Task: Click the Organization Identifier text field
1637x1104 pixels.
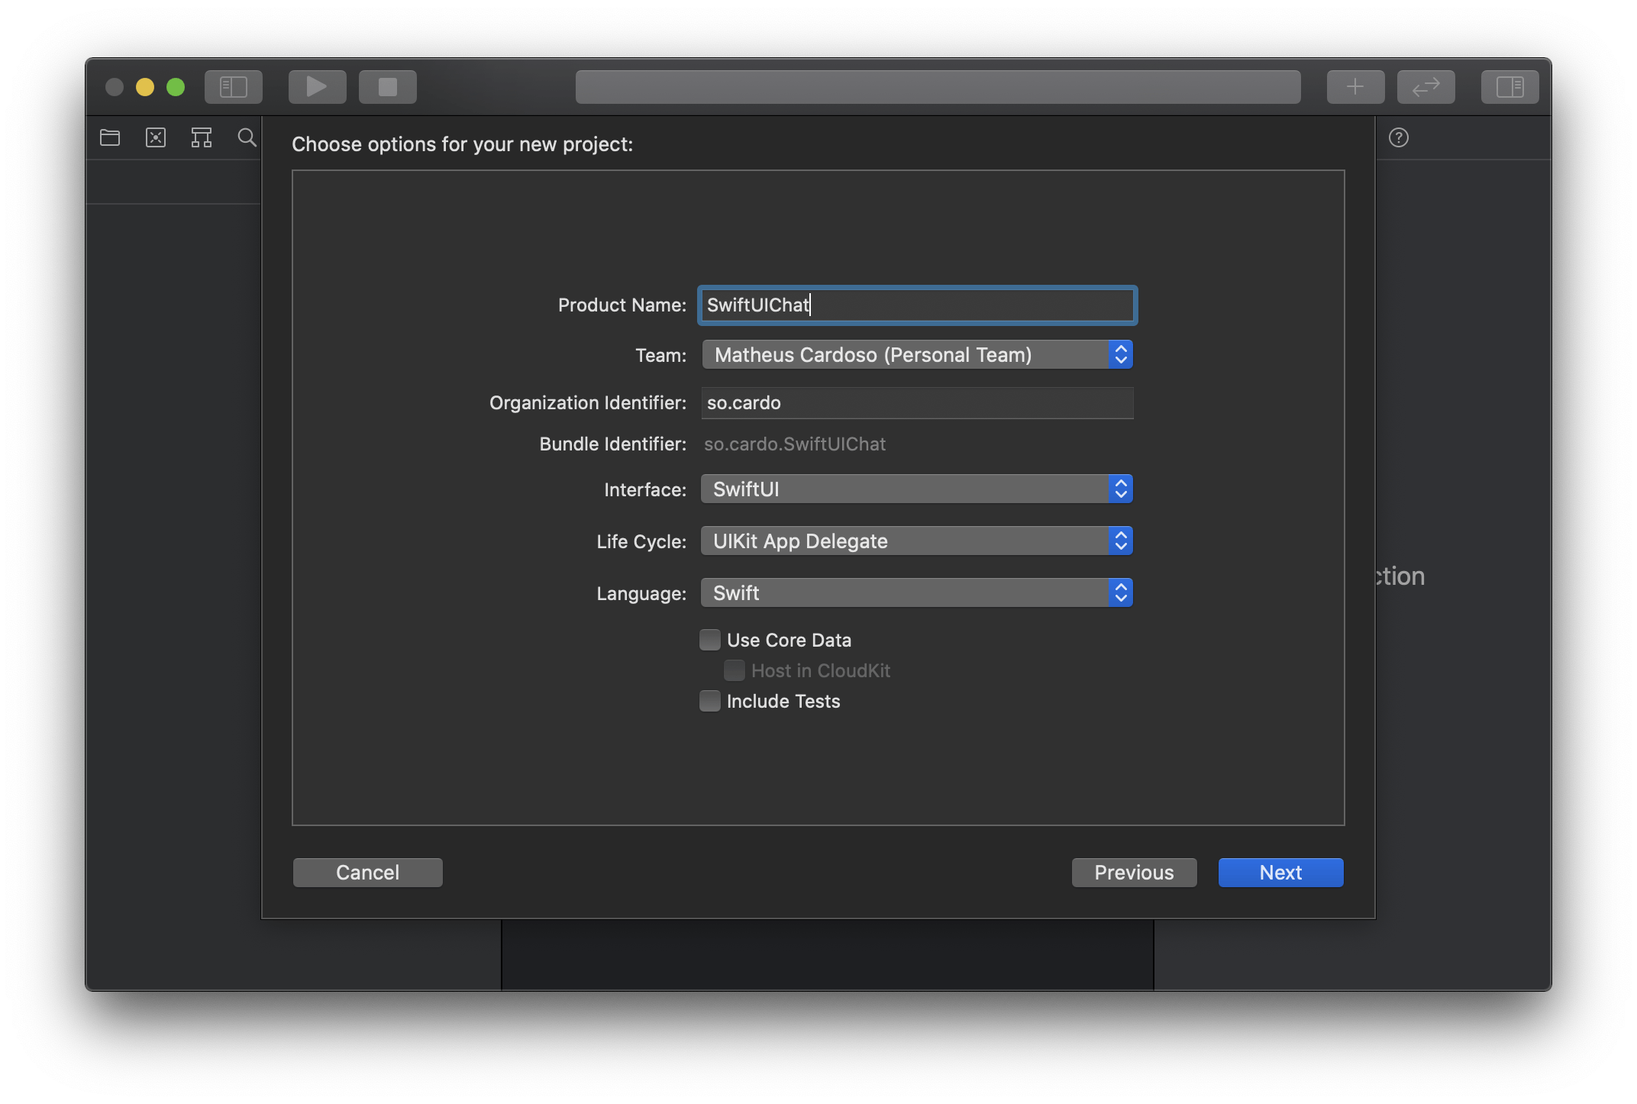Action: point(916,403)
